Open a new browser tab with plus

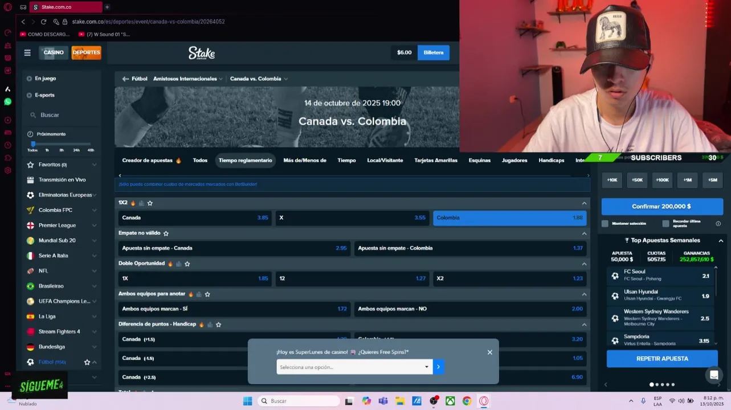(107, 7)
